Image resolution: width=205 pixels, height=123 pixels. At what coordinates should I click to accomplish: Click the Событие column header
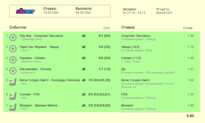click(18, 27)
